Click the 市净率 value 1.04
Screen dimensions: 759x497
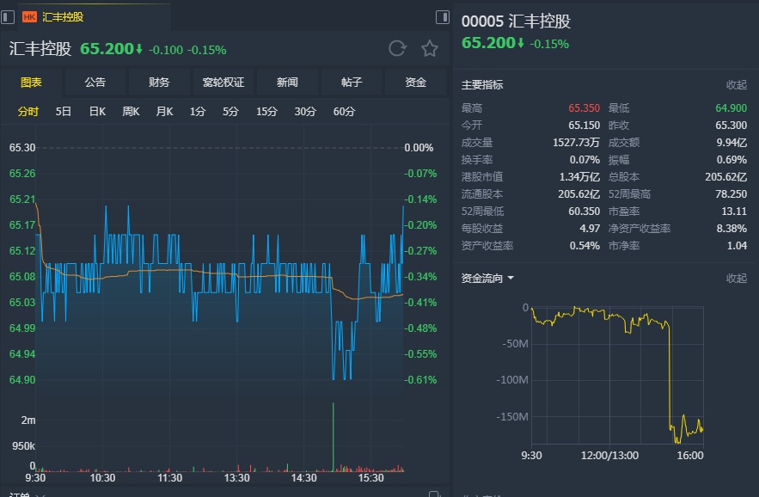[737, 246]
